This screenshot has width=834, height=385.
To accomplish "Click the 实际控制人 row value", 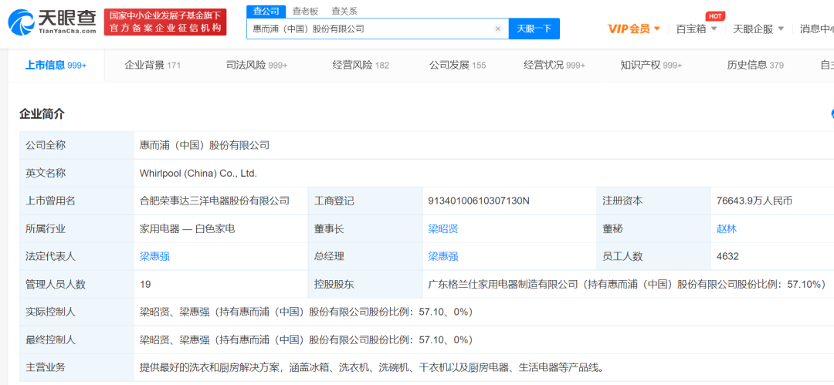I will (x=307, y=312).
